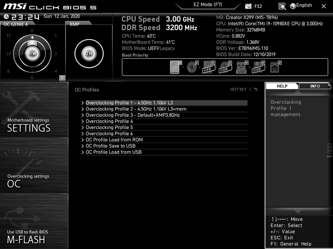Toggle the XMP ON button
Image resolution: width=333 pixels, height=249 pixels.
point(89,54)
